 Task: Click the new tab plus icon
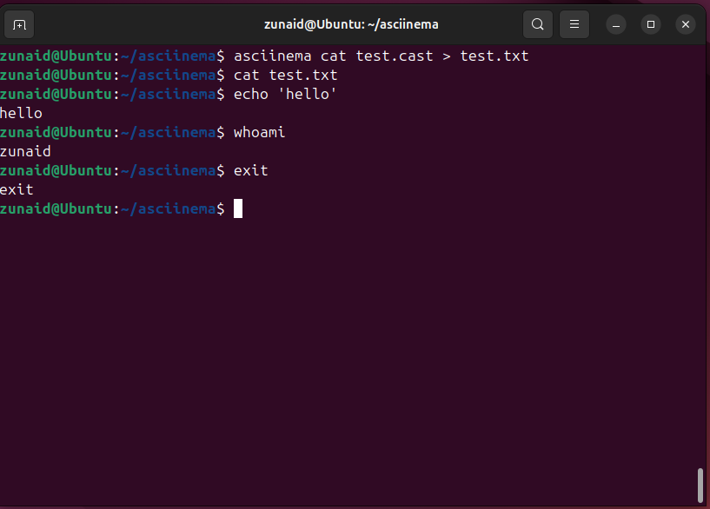point(19,24)
